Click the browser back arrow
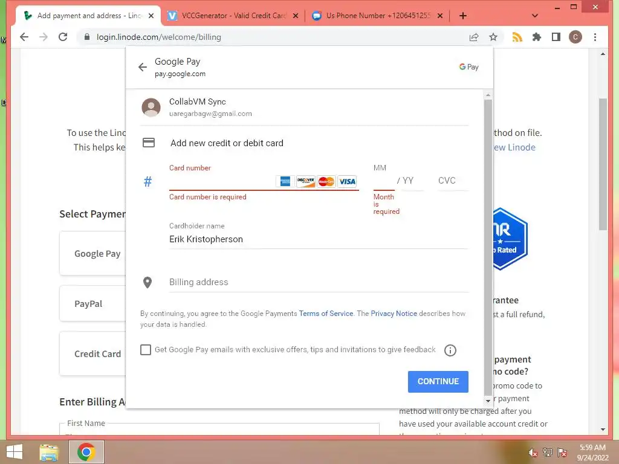This screenshot has width=619, height=464. (24, 37)
